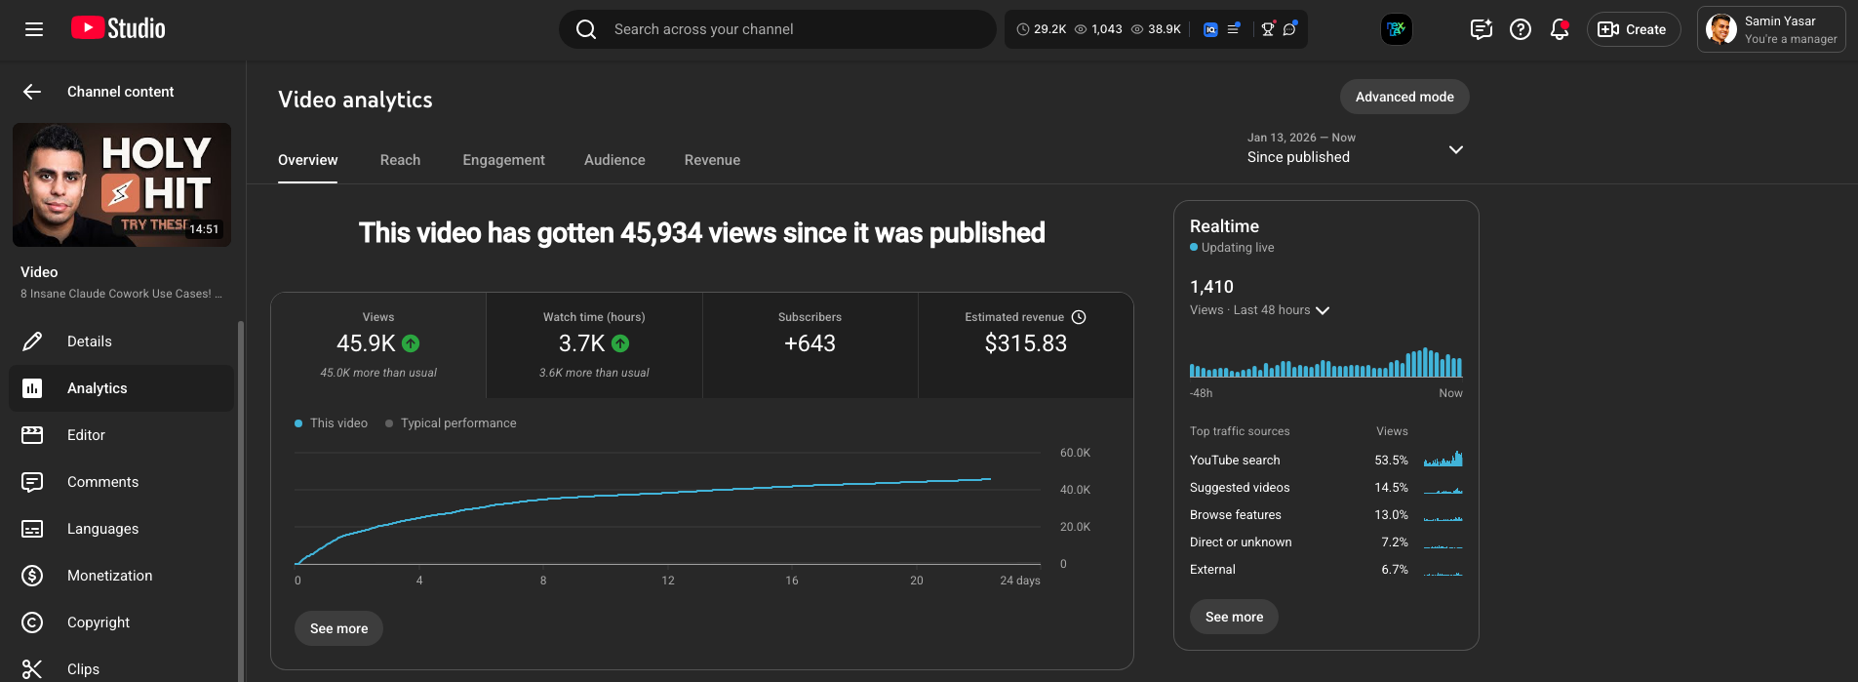This screenshot has width=1858, height=682.
Task: Open Languages in the sidebar
Action: (122, 529)
